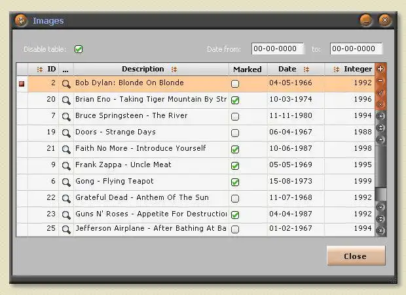Click the Date to input field
The height and width of the screenshot is (295, 406).
pyautogui.click(x=356, y=49)
